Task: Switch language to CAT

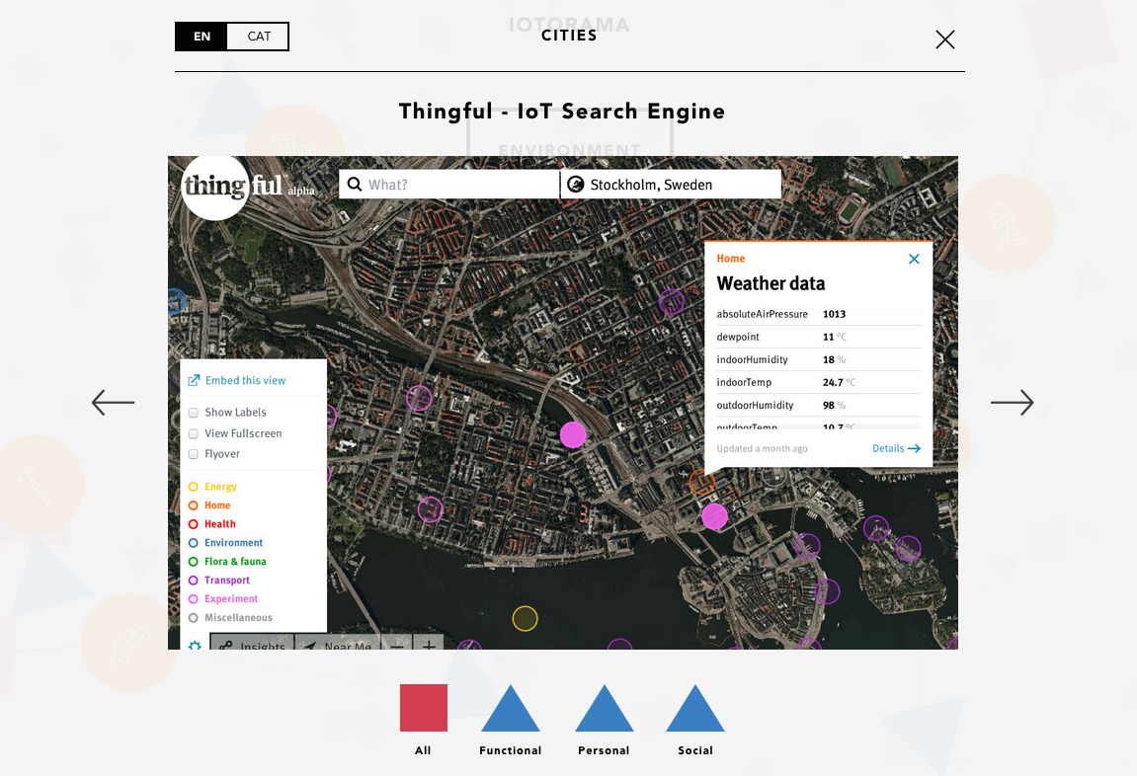Action: tap(259, 37)
